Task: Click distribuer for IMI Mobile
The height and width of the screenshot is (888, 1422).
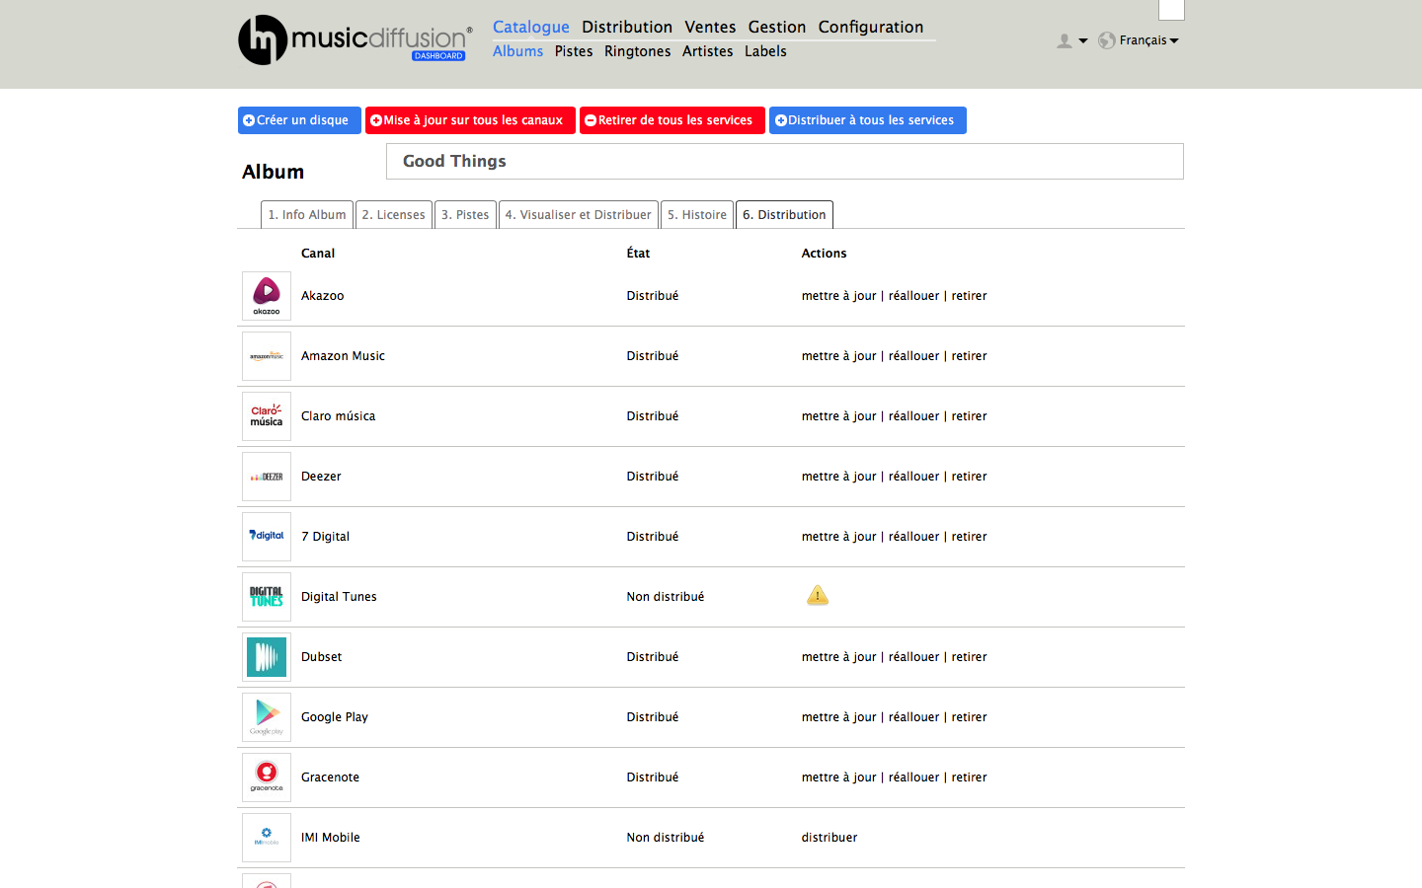Action: tap(829, 838)
